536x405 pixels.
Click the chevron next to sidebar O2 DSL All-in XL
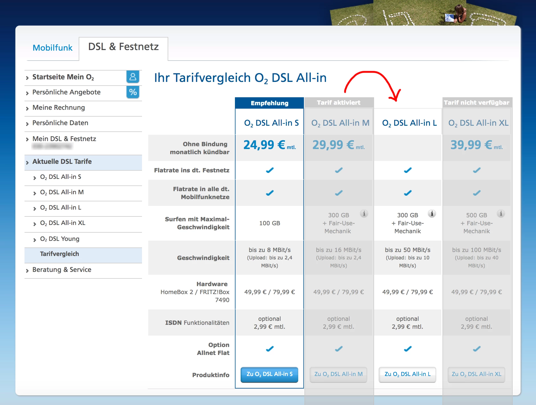(x=35, y=224)
